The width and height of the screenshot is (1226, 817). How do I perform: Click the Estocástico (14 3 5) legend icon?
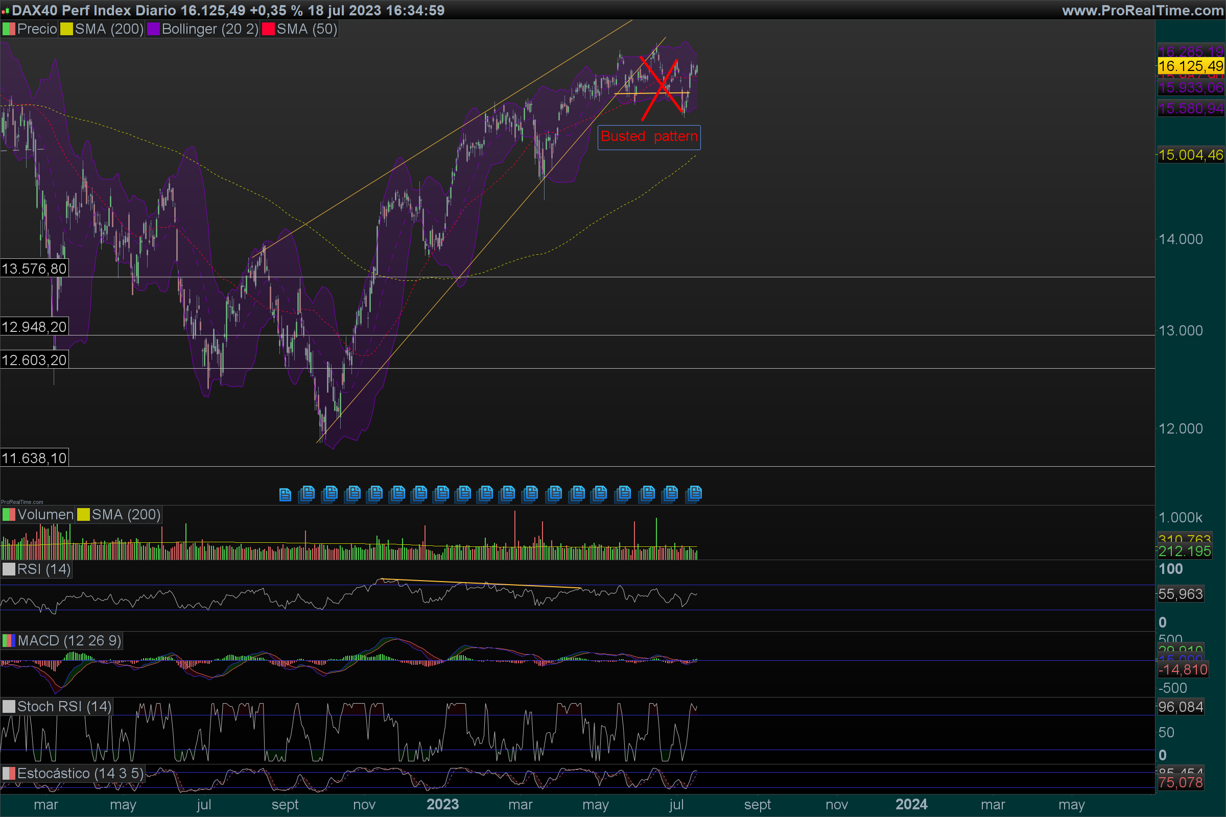9,773
